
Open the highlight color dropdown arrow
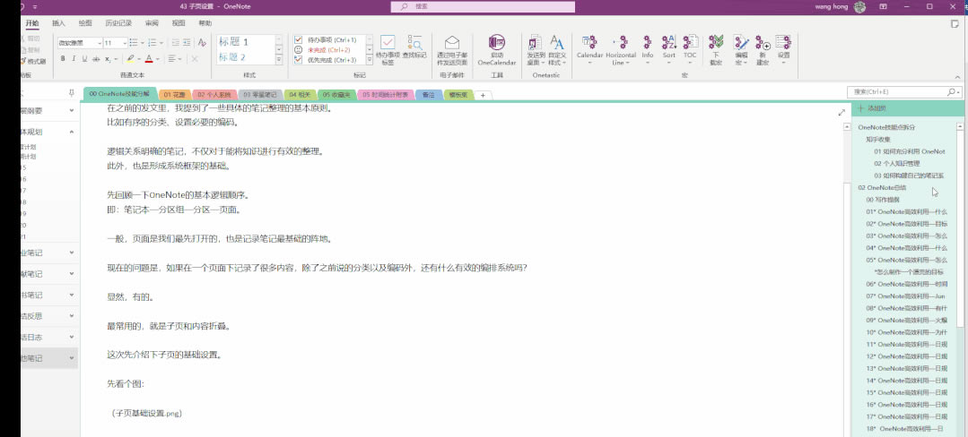[x=140, y=59]
